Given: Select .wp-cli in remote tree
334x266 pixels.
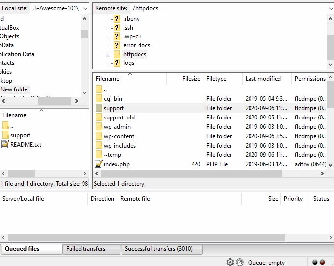Looking at the screenshot, I should coord(132,36).
